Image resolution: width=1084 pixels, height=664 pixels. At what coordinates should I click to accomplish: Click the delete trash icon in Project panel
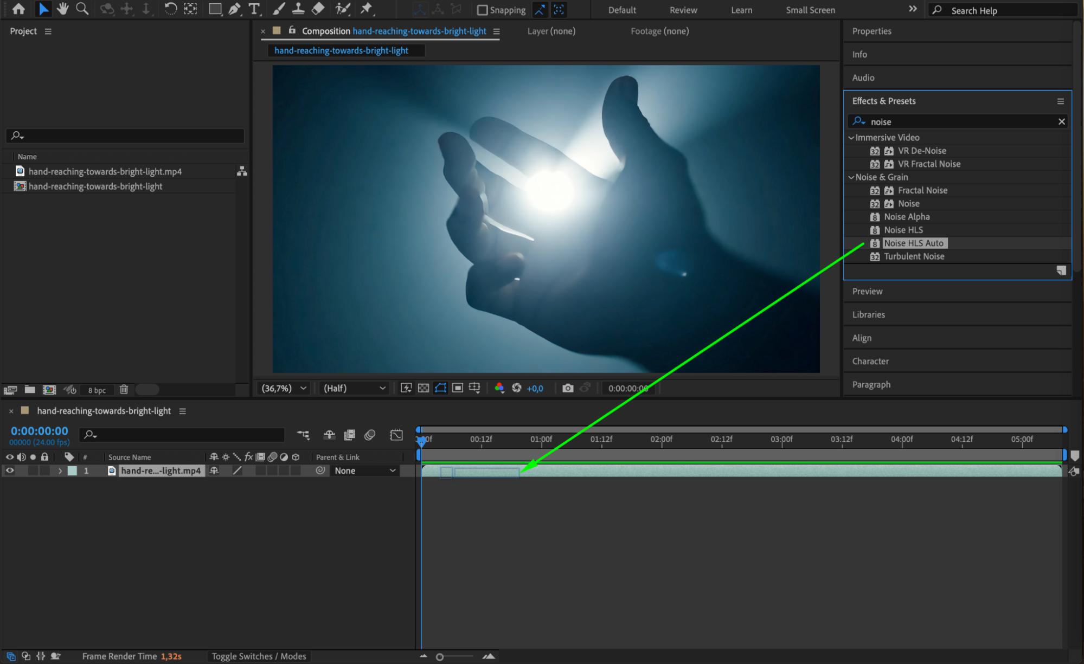click(x=124, y=389)
